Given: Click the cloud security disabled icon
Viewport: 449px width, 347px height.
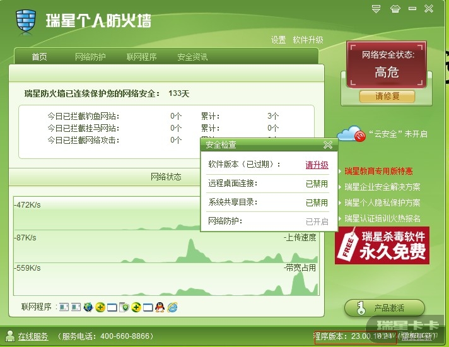Looking at the screenshot, I should (352, 134).
